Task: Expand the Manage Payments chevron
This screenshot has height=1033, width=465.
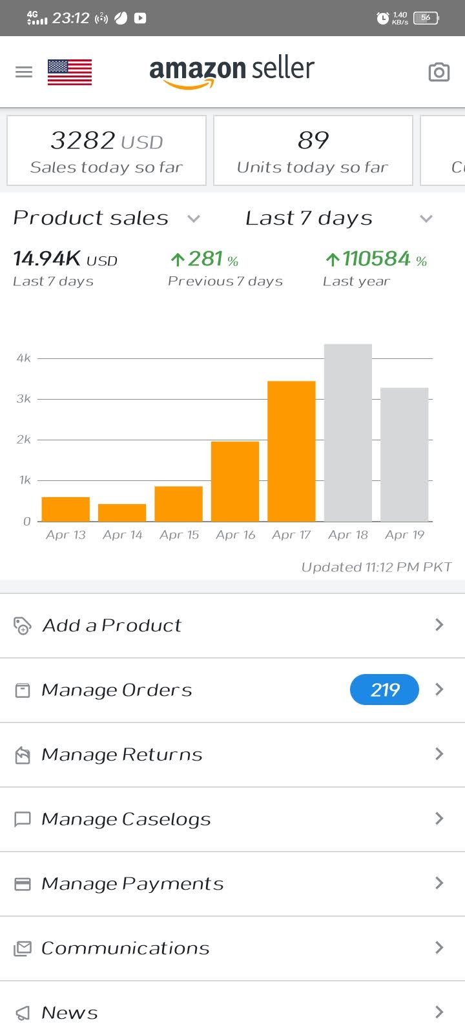Action: [x=439, y=883]
